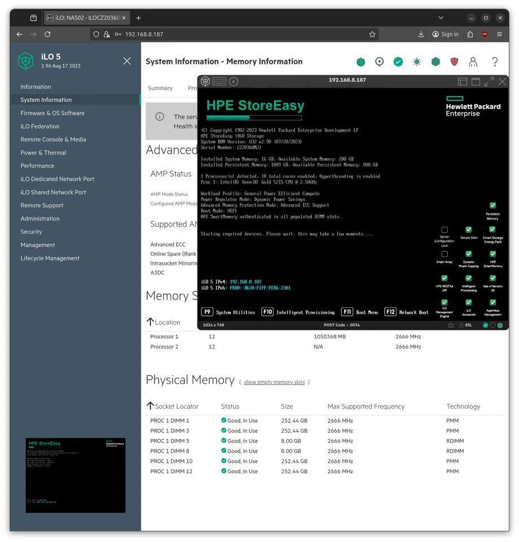Open the help question mark icon
Image resolution: width=519 pixels, height=542 pixels.
pos(495,62)
